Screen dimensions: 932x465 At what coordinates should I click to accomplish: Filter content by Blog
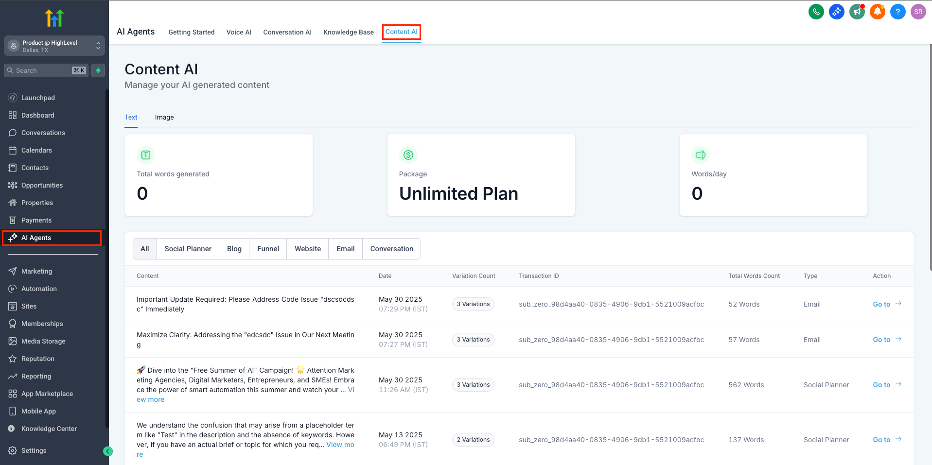click(x=234, y=249)
